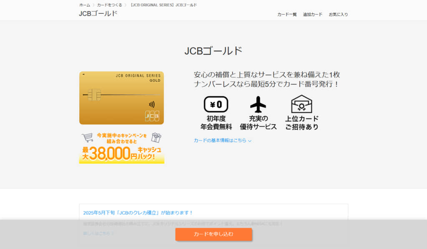Image resolution: width=427 pixels, height=249 pixels.
Task: Click the JCB logo on the gold card
Action: click(x=152, y=116)
